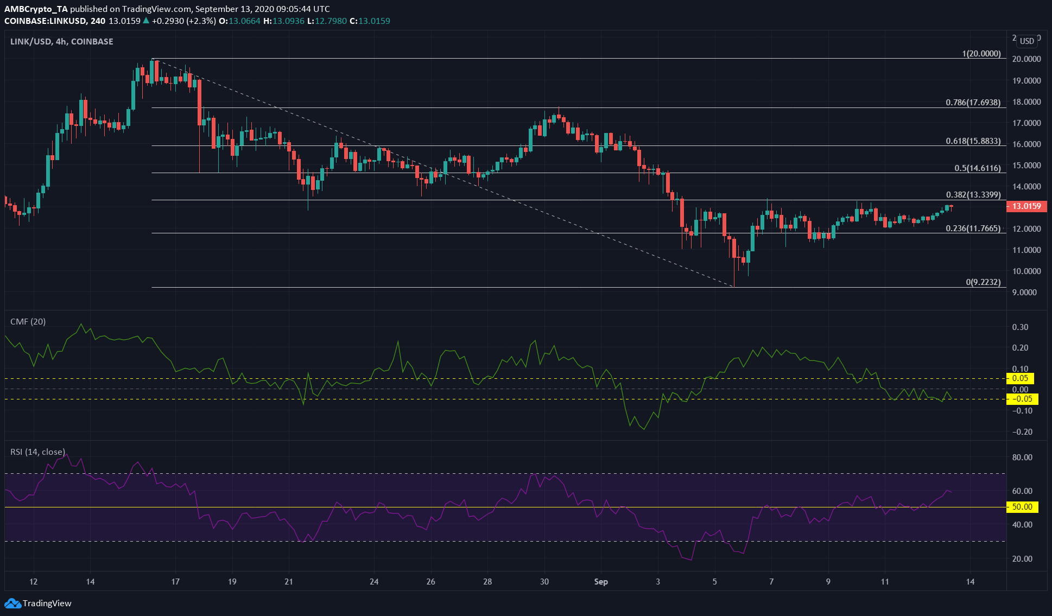Image resolution: width=1052 pixels, height=616 pixels.
Task: Click the 14 date label at axis end
Action: tap(970, 582)
